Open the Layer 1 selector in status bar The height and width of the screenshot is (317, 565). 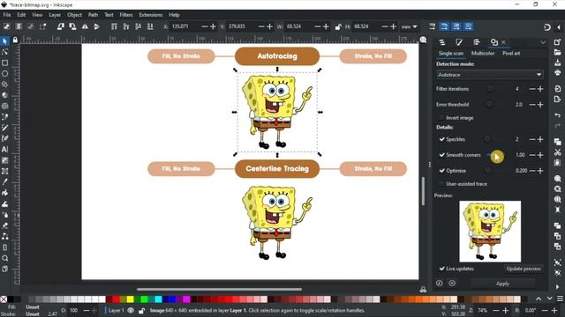pos(116,311)
